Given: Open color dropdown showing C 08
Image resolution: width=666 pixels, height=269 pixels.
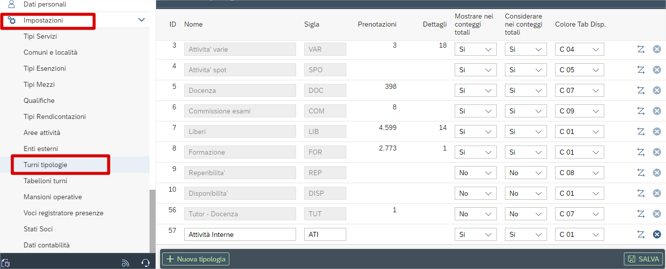Looking at the screenshot, I should click(579, 173).
